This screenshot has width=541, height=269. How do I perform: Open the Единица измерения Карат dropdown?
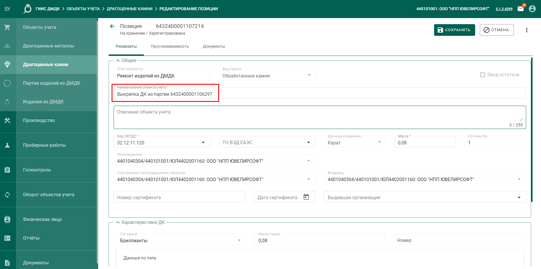(355, 142)
